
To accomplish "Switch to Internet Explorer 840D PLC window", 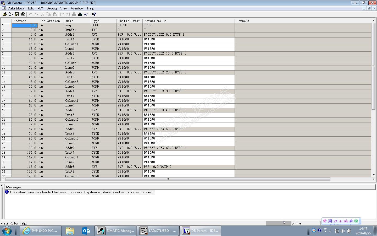I will point(41,231).
